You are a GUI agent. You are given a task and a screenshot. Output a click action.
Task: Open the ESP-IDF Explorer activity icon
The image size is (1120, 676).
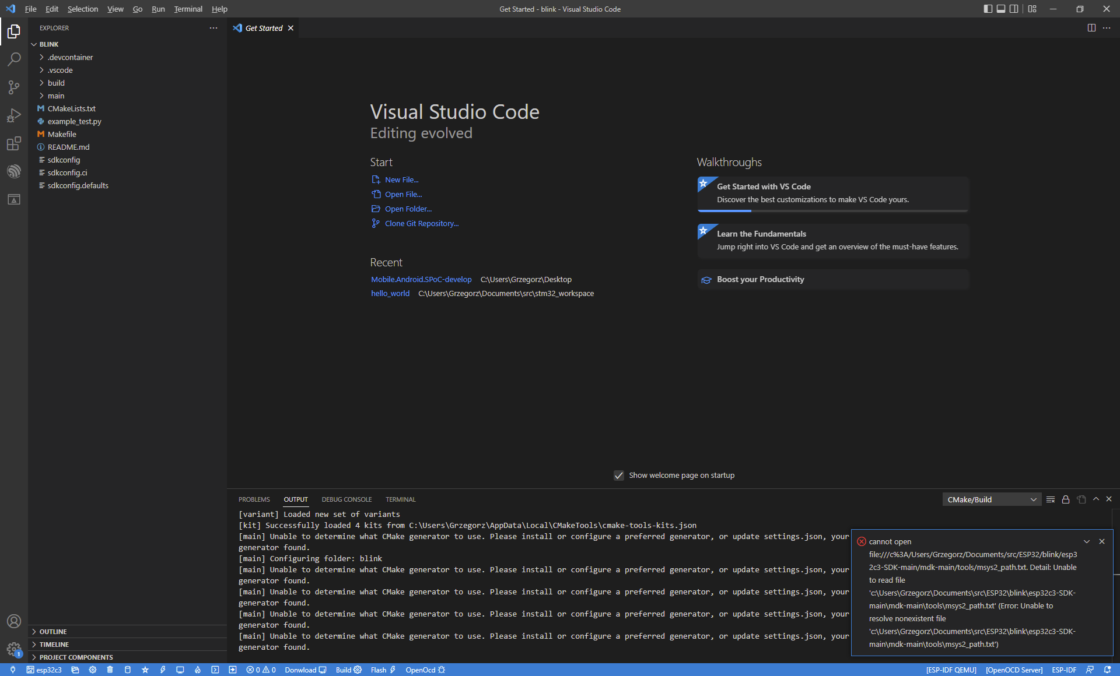14,171
